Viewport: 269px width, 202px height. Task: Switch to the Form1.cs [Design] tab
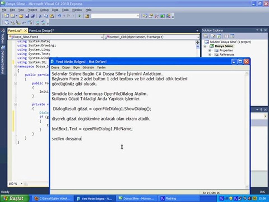point(41,31)
